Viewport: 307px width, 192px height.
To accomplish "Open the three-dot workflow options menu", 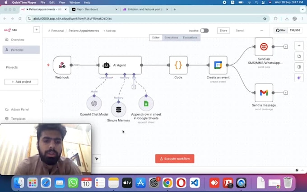I will [261, 31].
